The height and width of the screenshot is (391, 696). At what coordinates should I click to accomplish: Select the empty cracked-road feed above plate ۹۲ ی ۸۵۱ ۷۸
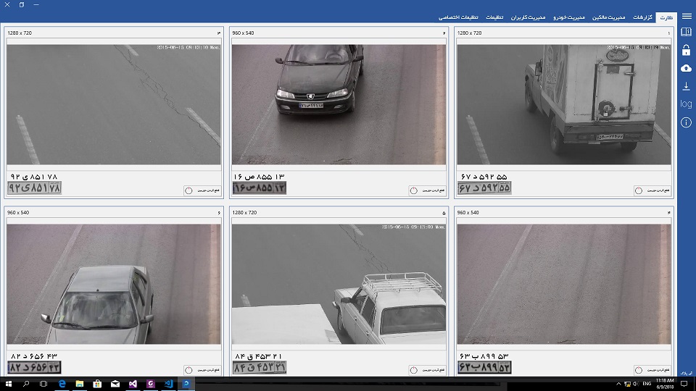pos(114,104)
